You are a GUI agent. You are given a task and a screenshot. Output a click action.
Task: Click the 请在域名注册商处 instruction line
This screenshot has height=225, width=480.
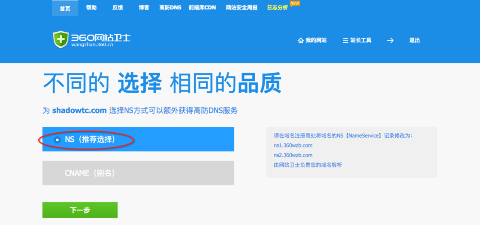[x=343, y=135]
